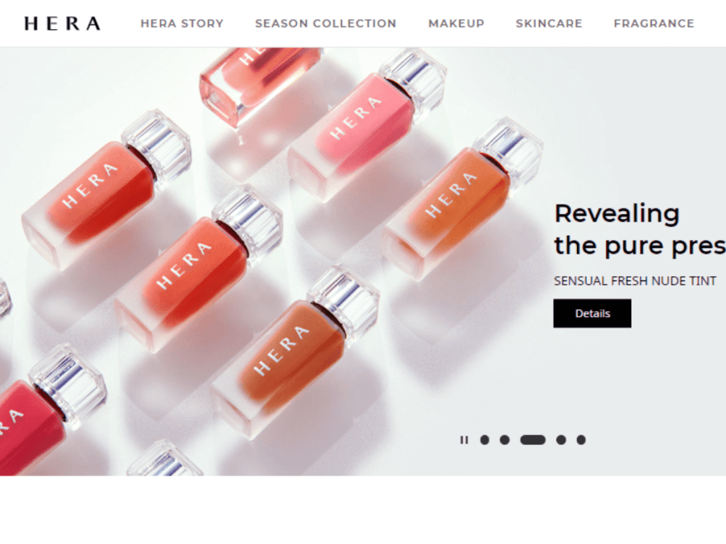Screen dimensions: 726x544
Task: Click the brown terracotta HERA bottle
Action: pos(296,351)
